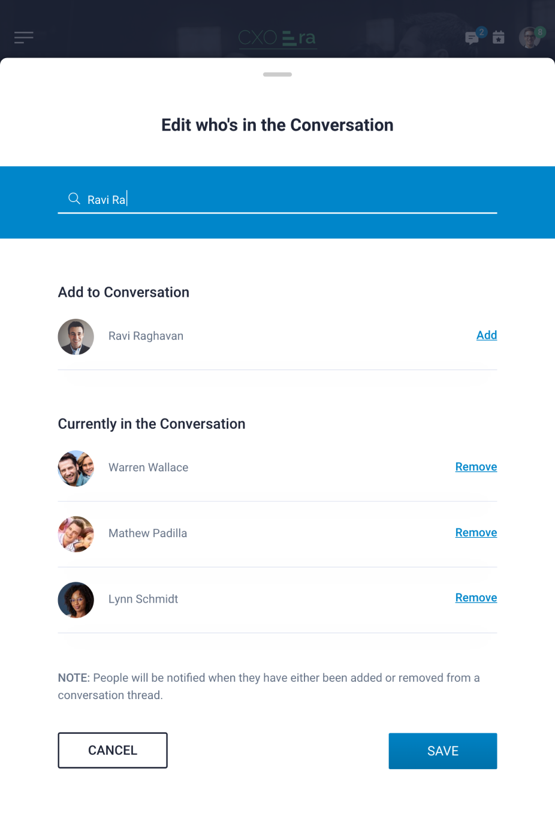555x813 pixels.
Task: Open the user profile avatar
Action: click(530, 38)
